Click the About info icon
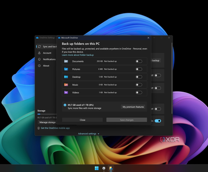The image size is (208, 172). point(39,66)
